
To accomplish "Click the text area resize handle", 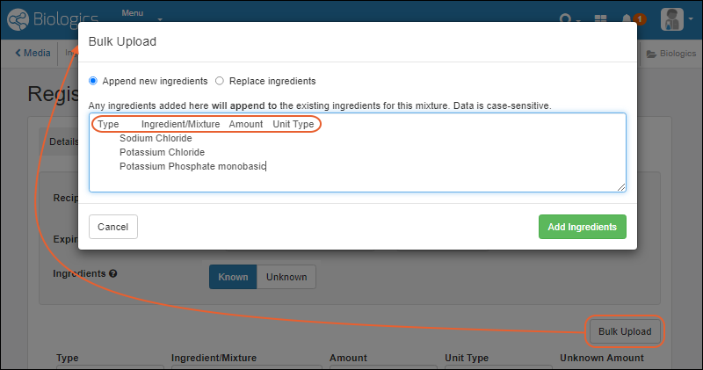I will [622, 187].
